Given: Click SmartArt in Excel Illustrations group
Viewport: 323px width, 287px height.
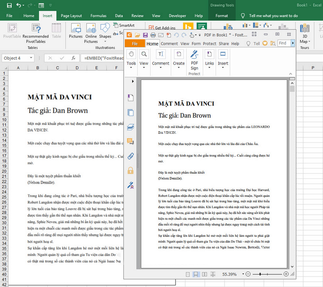Looking at the screenshot, I should tap(124, 25).
